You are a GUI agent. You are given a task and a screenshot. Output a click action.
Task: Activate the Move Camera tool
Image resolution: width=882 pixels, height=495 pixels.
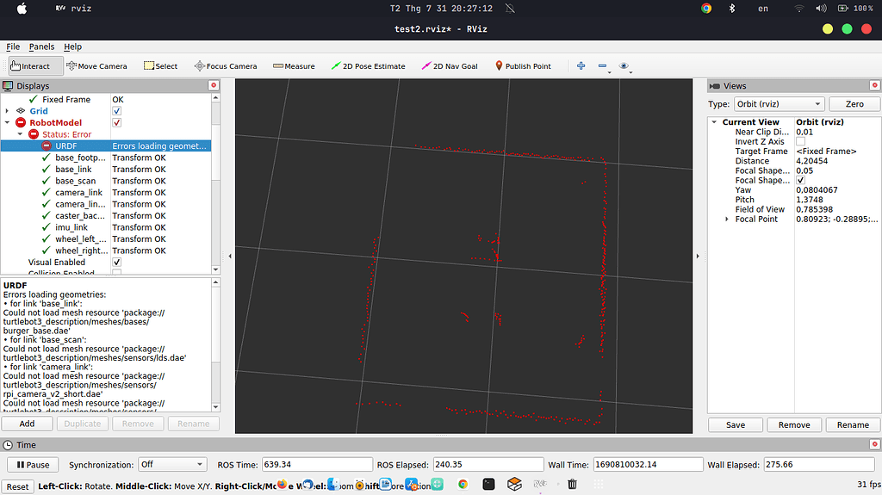(x=96, y=65)
